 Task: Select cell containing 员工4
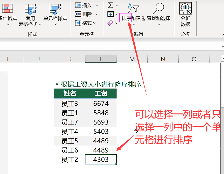coord(70,132)
